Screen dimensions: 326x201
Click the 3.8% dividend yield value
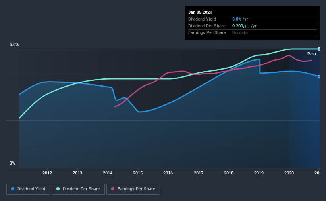pos(237,19)
